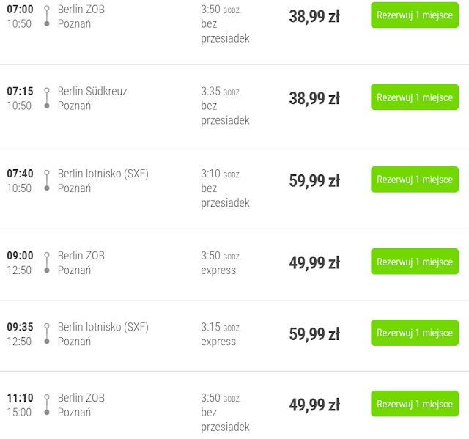Reserve seat on 09:00 express trip
469x439 pixels.
point(415,262)
